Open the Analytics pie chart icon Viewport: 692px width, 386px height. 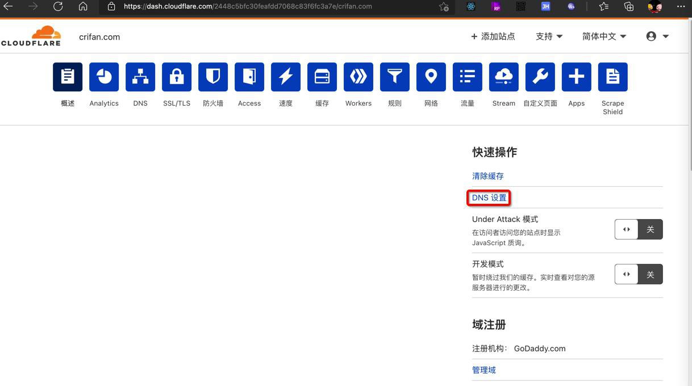(x=104, y=77)
